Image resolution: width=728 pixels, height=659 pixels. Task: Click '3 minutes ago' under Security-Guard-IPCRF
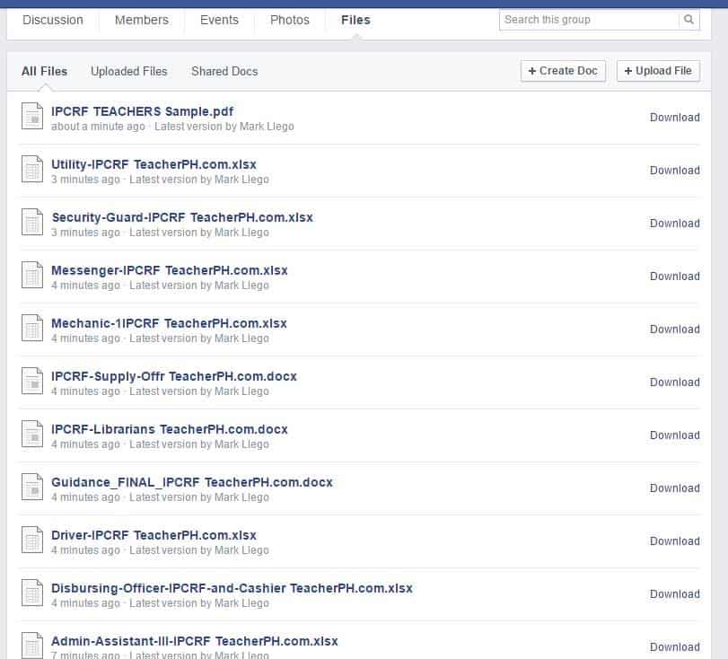pyautogui.click(x=85, y=233)
